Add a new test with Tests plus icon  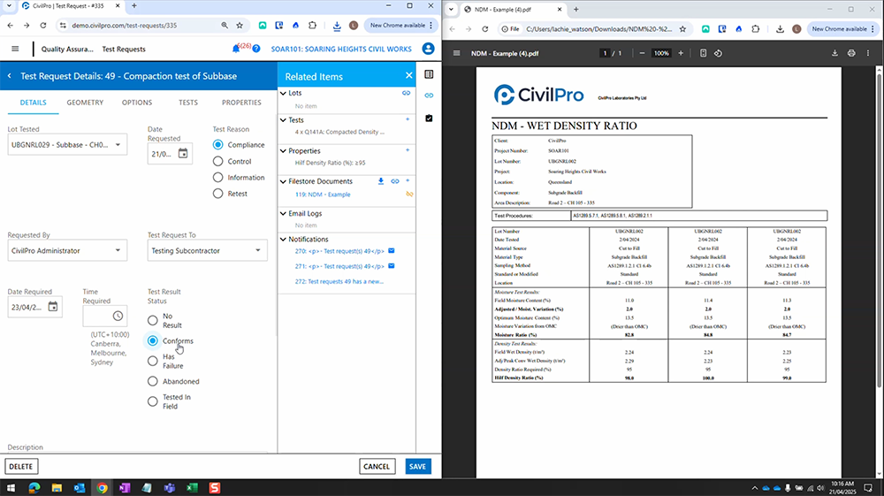pos(408,119)
